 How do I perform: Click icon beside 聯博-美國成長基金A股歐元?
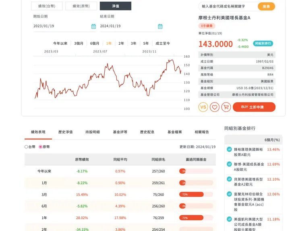coord(229,164)
